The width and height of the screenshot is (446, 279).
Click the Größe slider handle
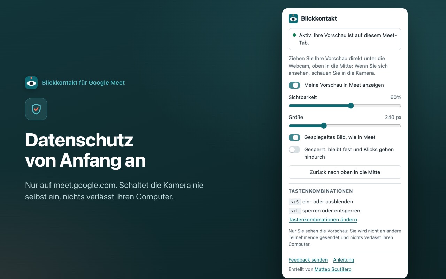[x=324, y=126]
